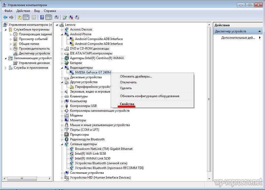Toggle Show/Hide Console Tree toolbar button

(26, 18)
